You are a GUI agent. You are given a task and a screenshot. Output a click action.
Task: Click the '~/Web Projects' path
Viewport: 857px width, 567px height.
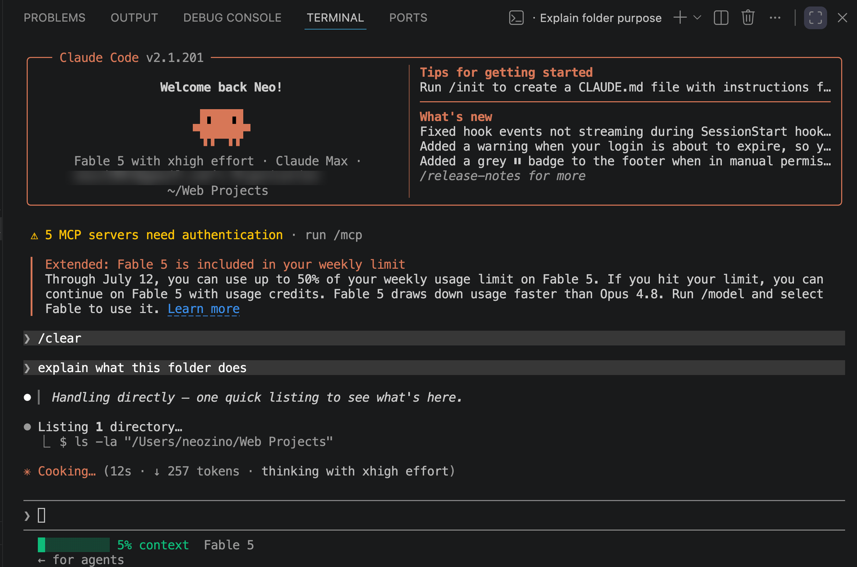(x=217, y=191)
